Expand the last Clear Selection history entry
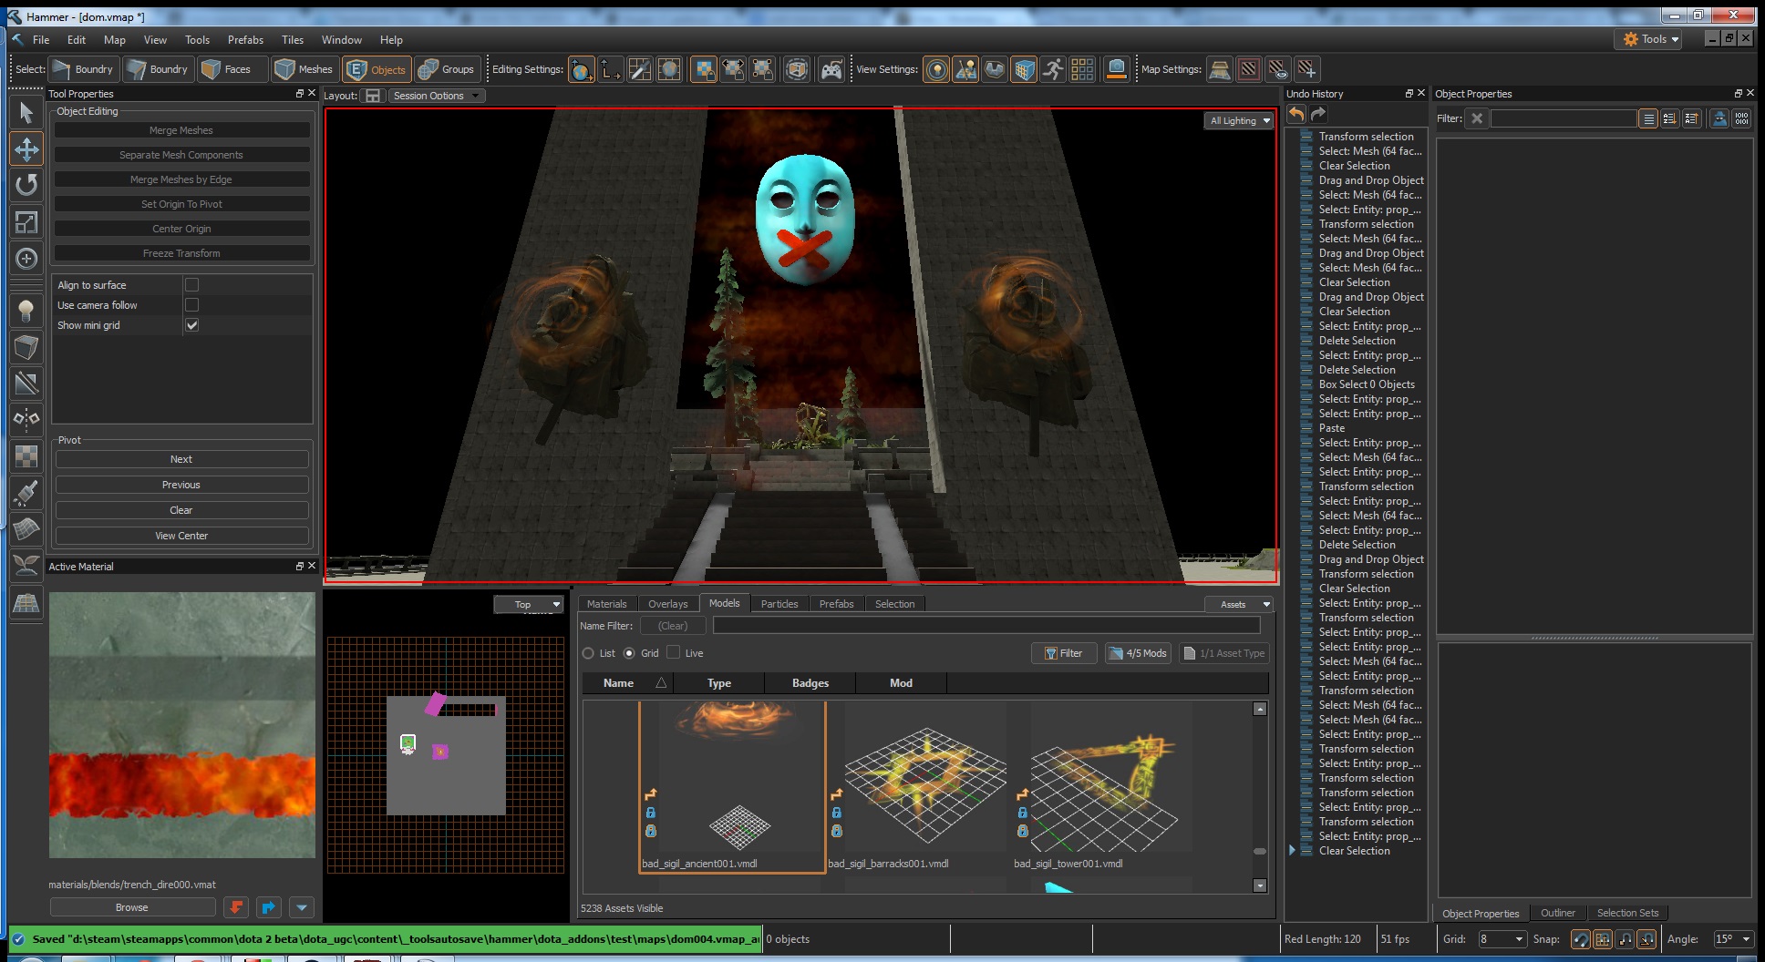 coord(1292,850)
